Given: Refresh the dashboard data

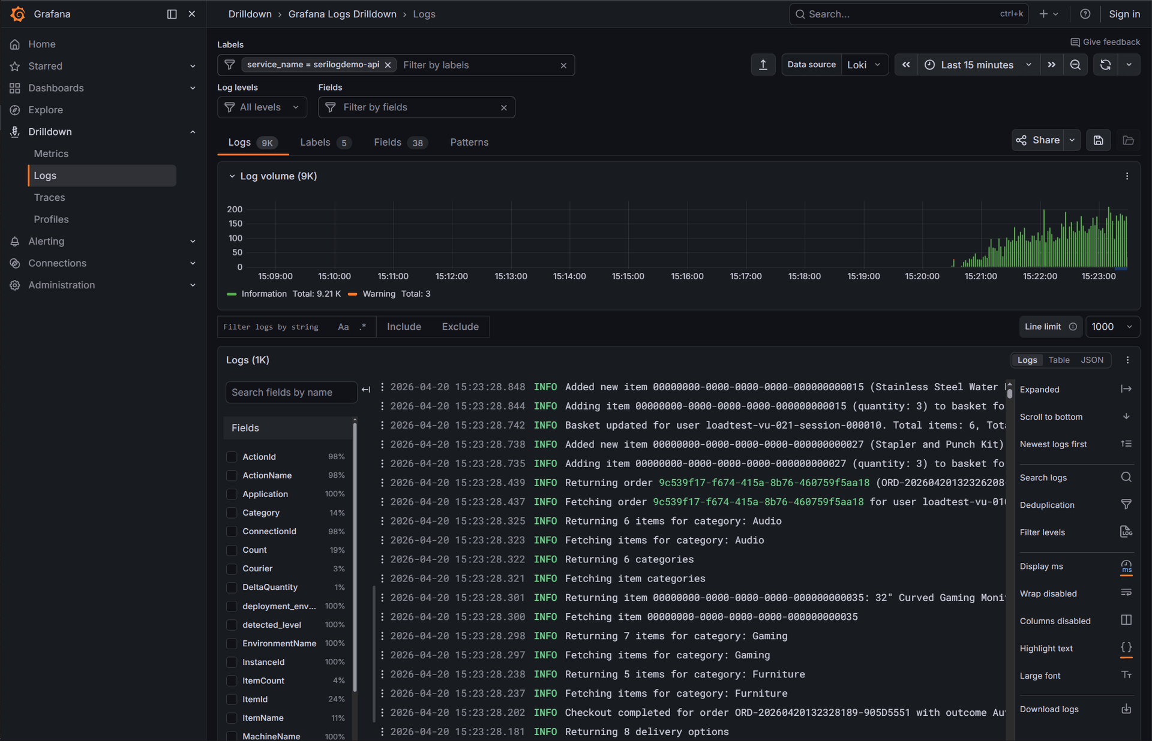Looking at the screenshot, I should 1105,64.
